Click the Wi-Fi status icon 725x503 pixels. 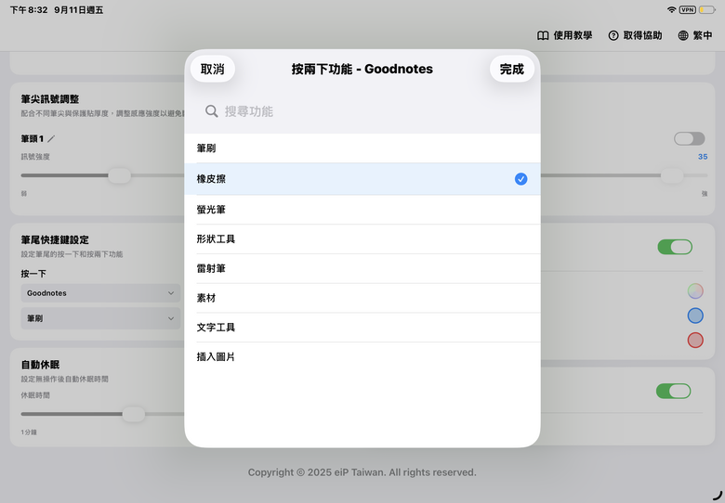pyautogui.click(x=671, y=9)
